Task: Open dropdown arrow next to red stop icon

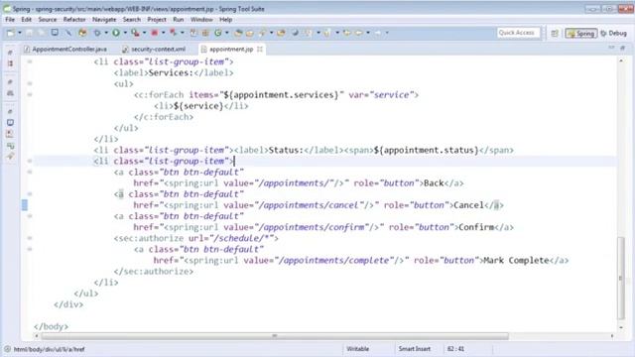Action: point(163,33)
